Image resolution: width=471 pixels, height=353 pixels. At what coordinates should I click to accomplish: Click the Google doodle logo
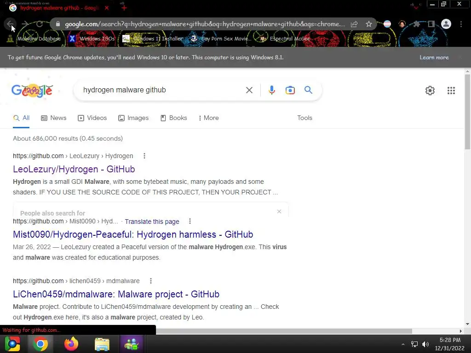tap(32, 91)
